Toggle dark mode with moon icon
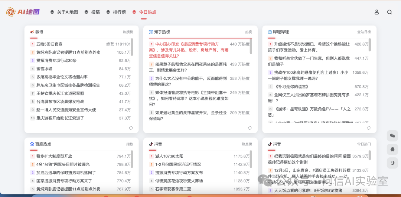Screen dimensions: 401x197 (x=392, y=163)
